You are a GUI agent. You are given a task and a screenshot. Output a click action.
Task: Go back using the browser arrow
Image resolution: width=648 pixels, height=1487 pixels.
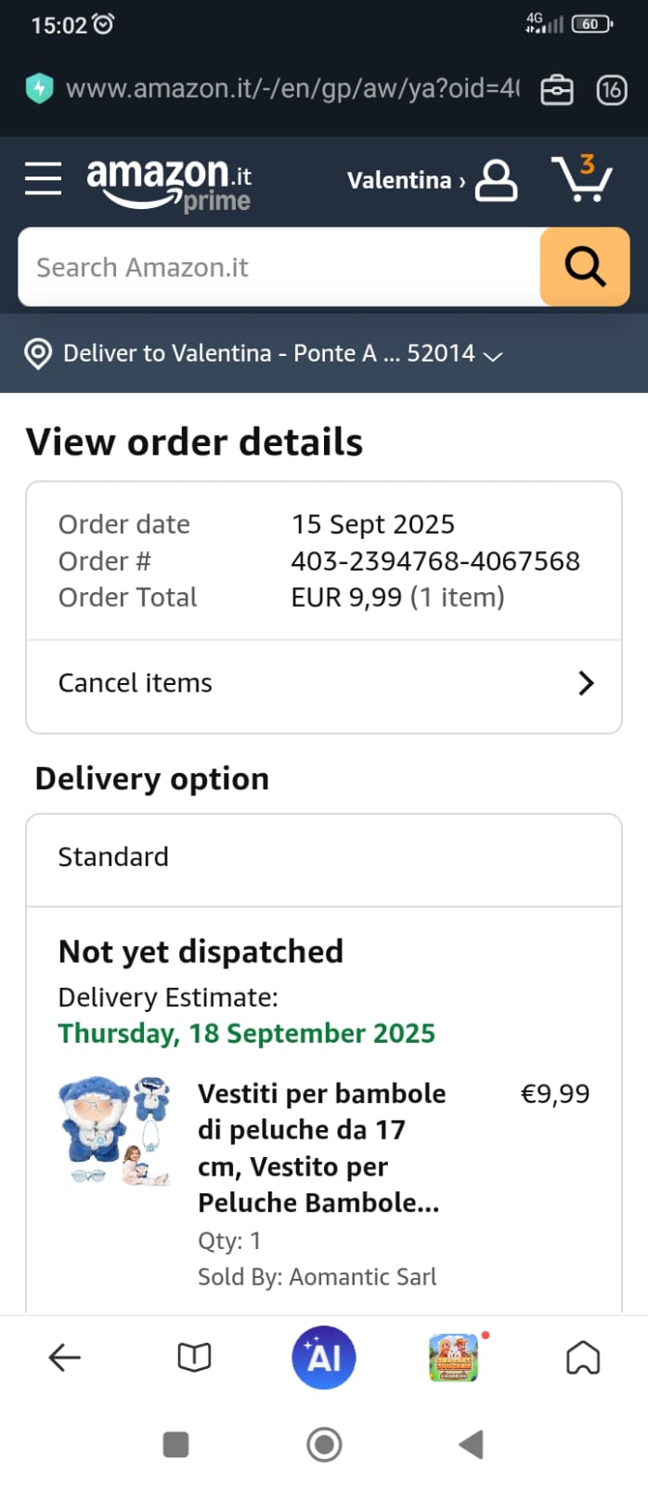point(65,1358)
